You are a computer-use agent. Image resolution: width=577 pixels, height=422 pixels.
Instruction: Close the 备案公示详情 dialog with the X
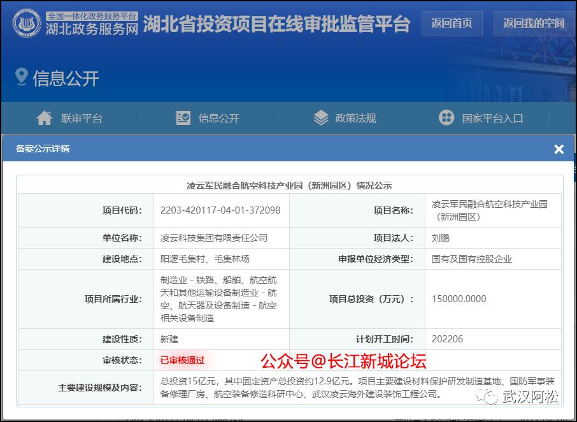click(559, 149)
